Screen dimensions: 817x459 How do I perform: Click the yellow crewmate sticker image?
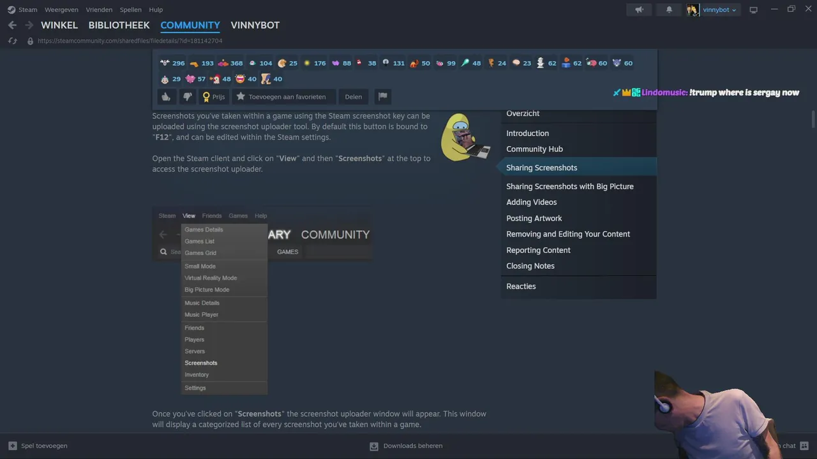pyautogui.click(x=465, y=138)
